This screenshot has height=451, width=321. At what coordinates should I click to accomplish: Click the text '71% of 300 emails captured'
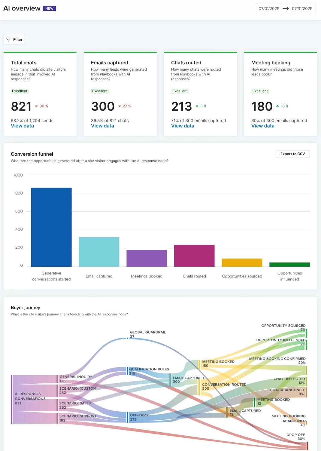click(198, 121)
